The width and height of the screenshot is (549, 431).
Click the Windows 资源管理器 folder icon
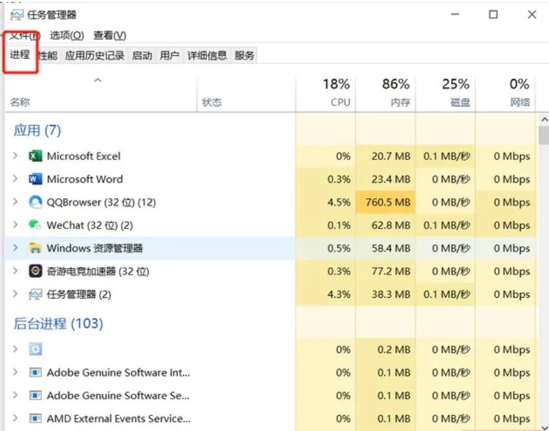[36, 248]
